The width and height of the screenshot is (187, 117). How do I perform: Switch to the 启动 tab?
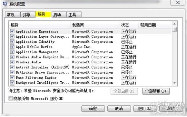59,15
